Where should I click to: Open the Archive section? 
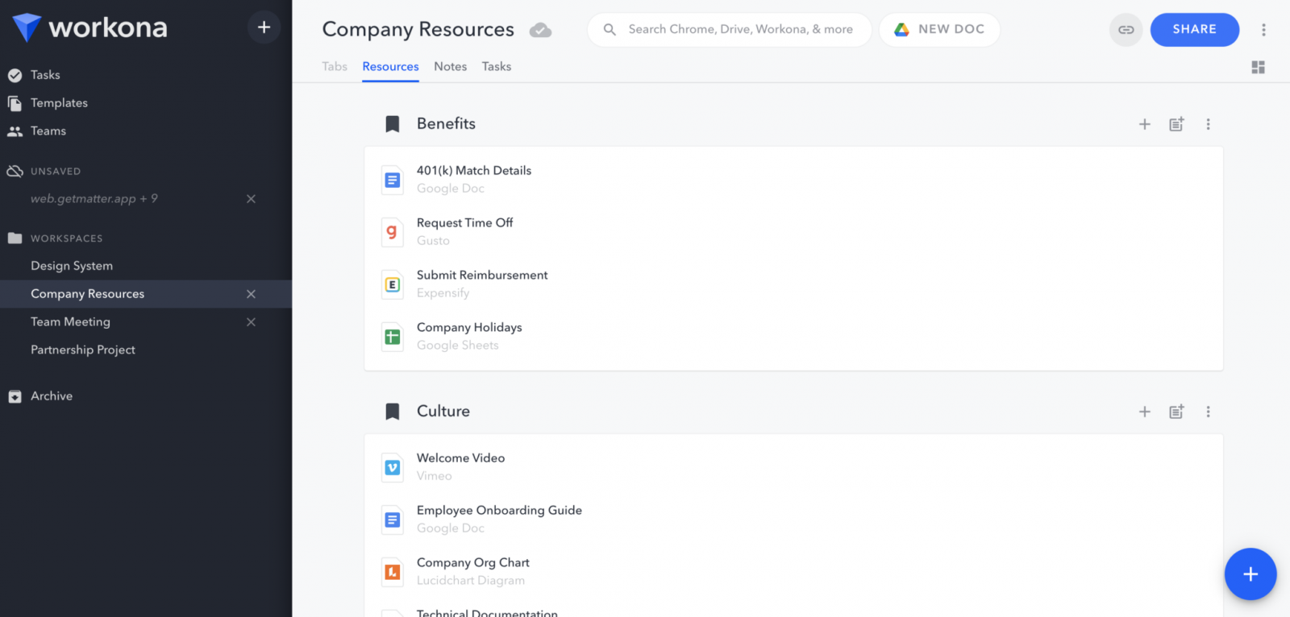(52, 396)
